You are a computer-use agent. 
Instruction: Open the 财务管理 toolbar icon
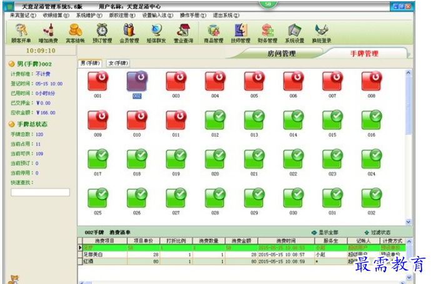pyautogui.click(x=268, y=33)
